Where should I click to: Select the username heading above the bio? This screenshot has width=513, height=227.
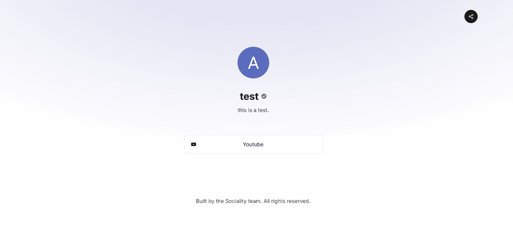click(249, 96)
